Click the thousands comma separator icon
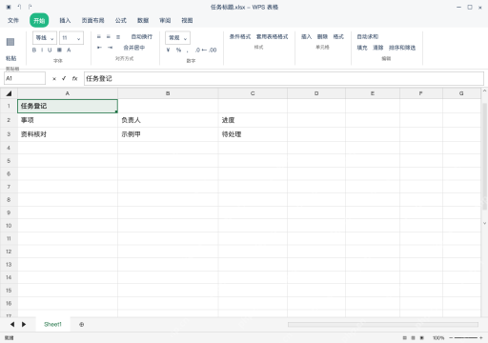488x343 pixels. 188,50
